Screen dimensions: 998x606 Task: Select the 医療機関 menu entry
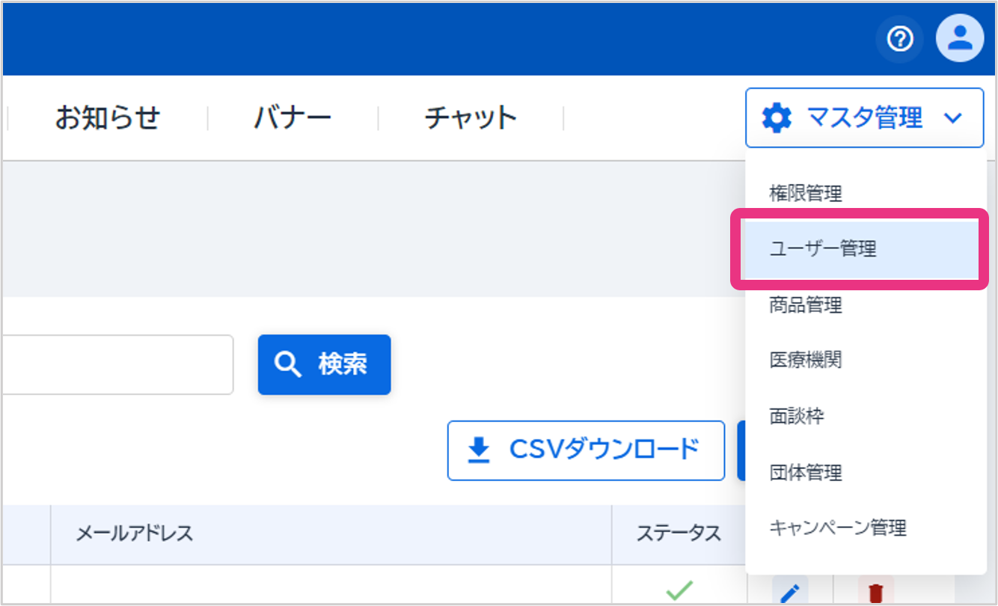[806, 360]
